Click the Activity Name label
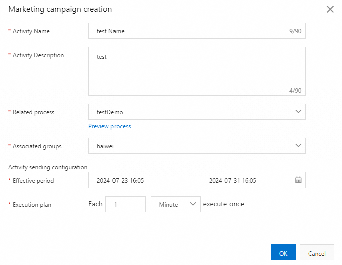This screenshot has width=342, height=265. coord(31,31)
